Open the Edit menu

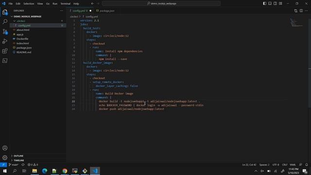(18, 3)
